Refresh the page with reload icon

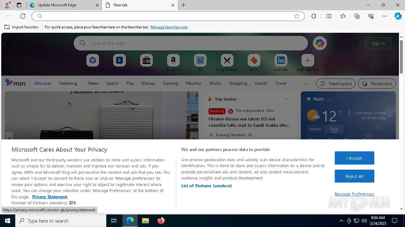point(23,16)
